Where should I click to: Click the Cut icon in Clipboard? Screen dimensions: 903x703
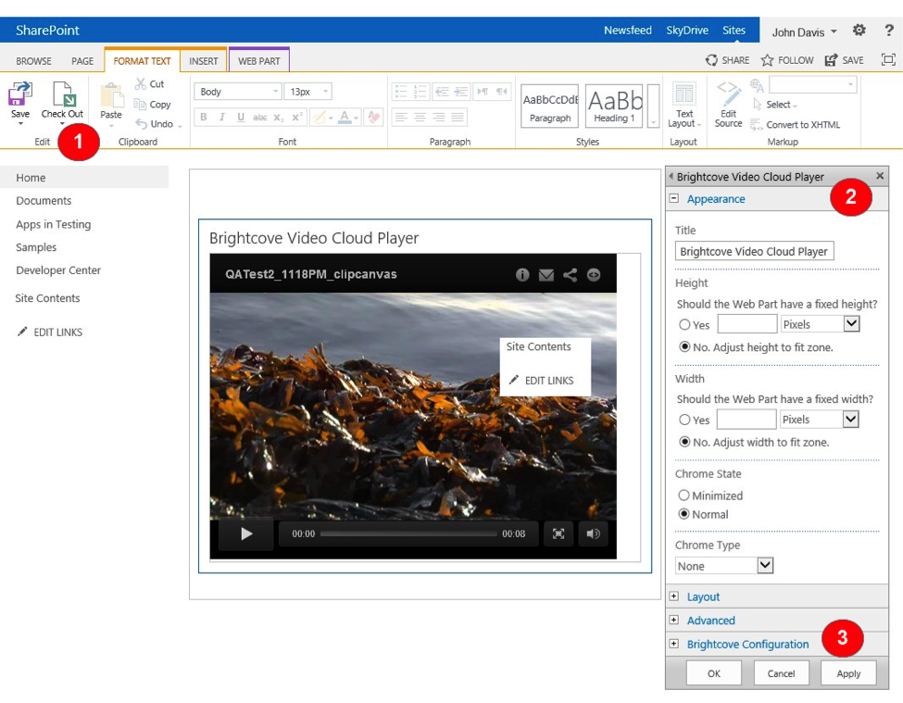coord(141,84)
